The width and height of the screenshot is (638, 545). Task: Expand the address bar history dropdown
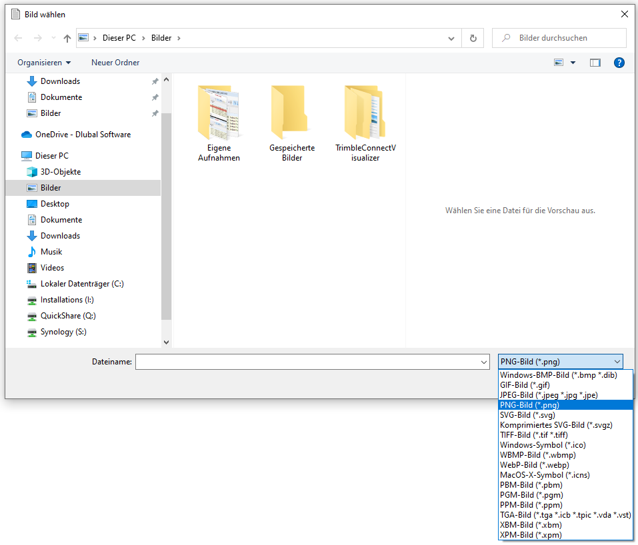coord(451,39)
